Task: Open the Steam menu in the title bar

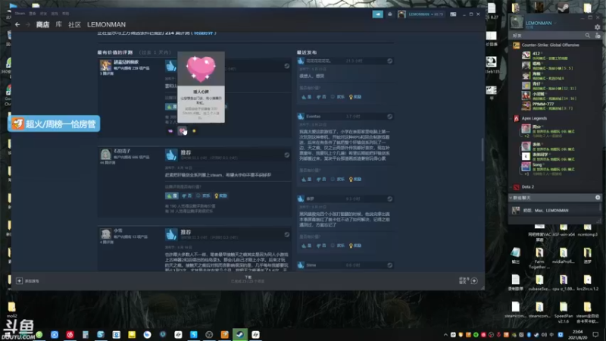Action: click(20, 14)
